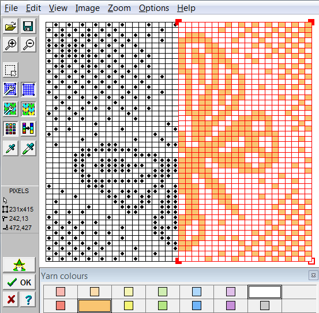Open the Zoom menu
The width and height of the screenshot is (319, 313).
point(119,8)
